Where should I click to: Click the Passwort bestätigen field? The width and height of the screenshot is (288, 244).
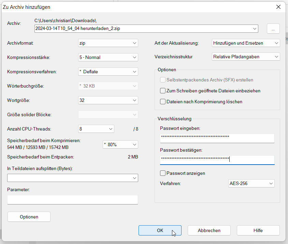tap(217, 160)
